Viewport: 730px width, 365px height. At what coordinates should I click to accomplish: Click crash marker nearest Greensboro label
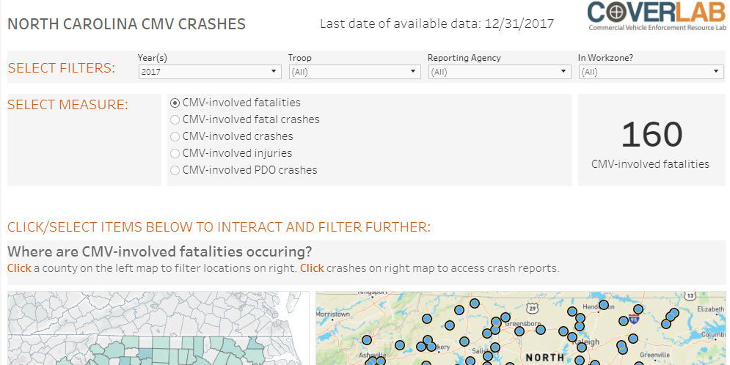coord(519,331)
